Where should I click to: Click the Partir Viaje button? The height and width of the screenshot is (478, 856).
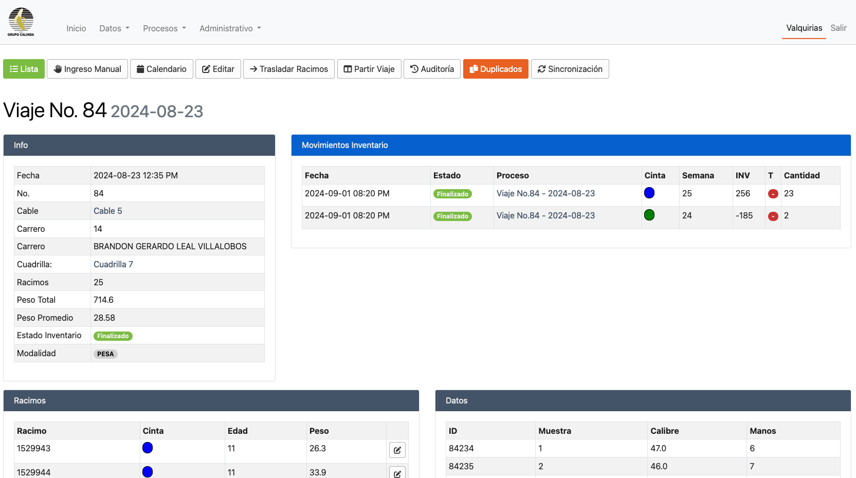click(369, 69)
